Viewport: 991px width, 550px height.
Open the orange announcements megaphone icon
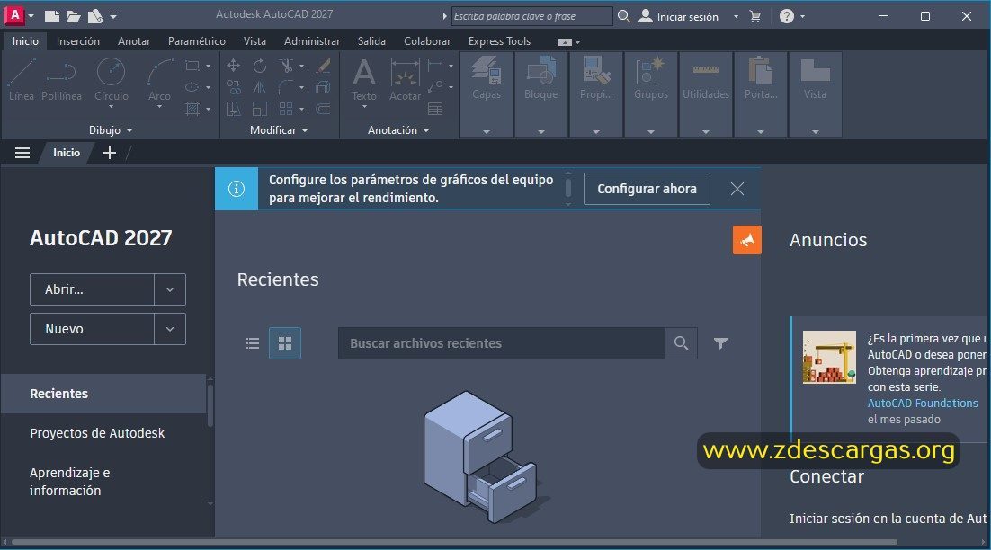tap(747, 240)
